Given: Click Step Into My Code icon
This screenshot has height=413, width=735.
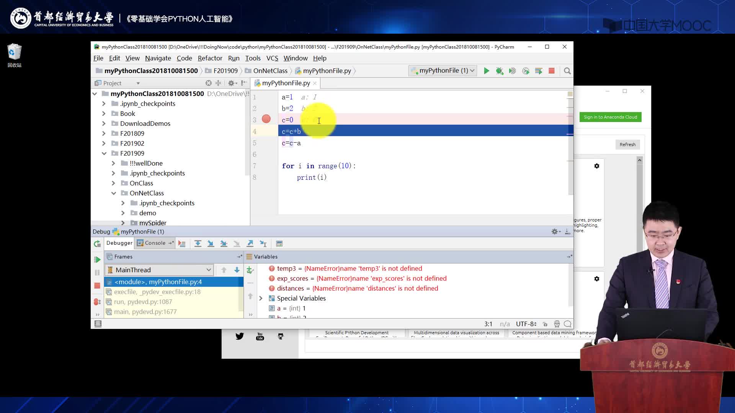Looking at the screenshot, I should pos(224,244).
